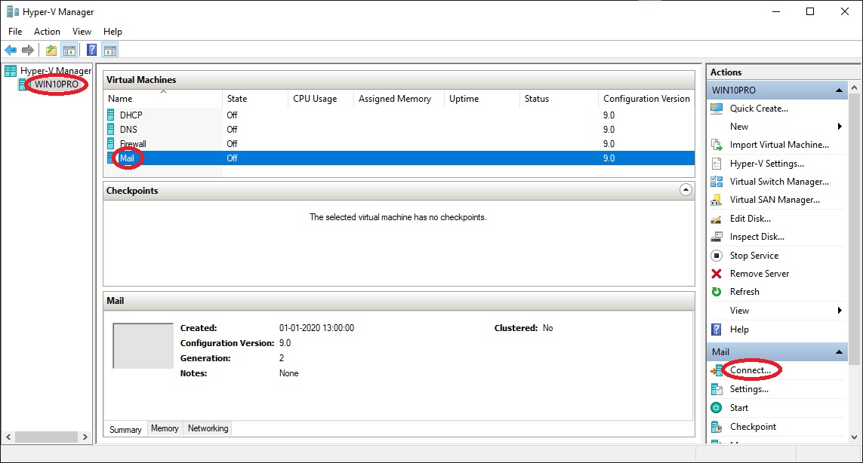
Task: Collapse the Checkpoints section
Action: 686,190
